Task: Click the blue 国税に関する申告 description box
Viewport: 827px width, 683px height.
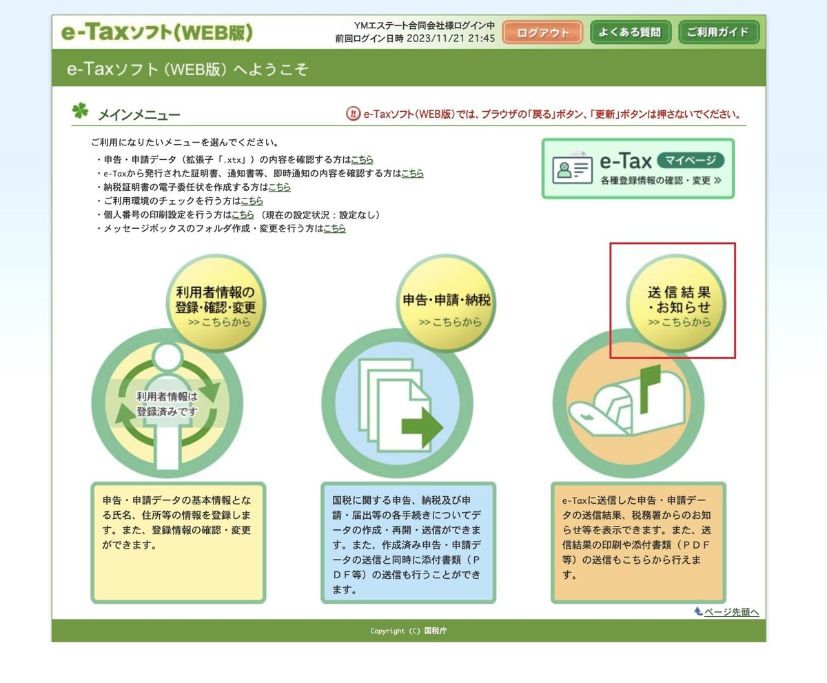Action: pyautogui.click(x=409, y=542)
